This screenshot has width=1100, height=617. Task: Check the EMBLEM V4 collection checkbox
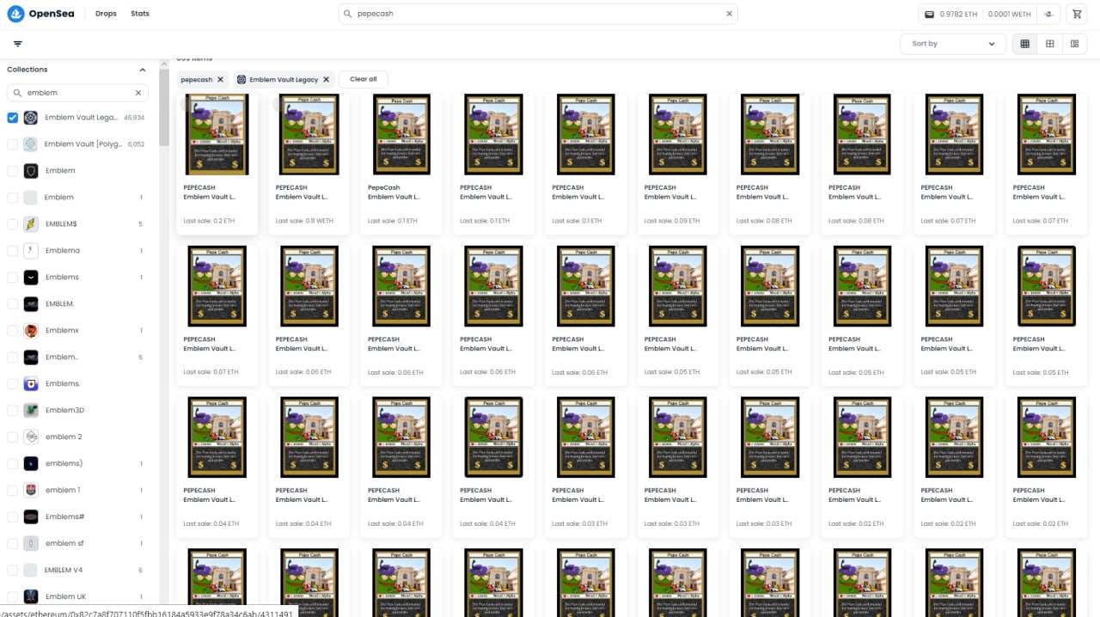tap(12, 570)
